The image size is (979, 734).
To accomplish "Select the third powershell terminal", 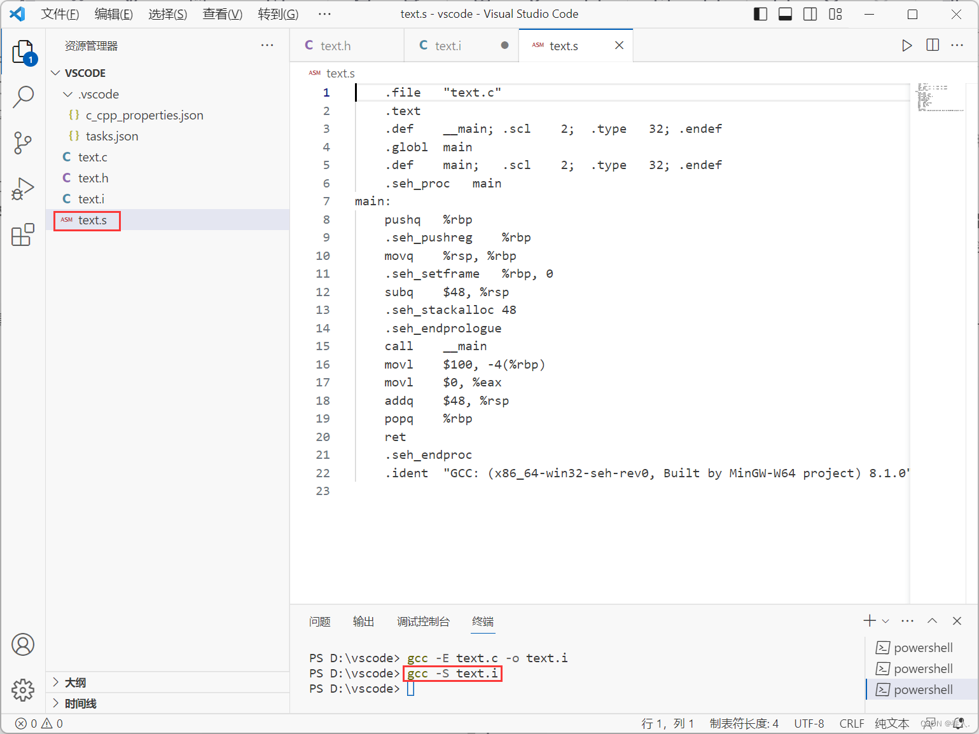I will (x=922, y=690).
